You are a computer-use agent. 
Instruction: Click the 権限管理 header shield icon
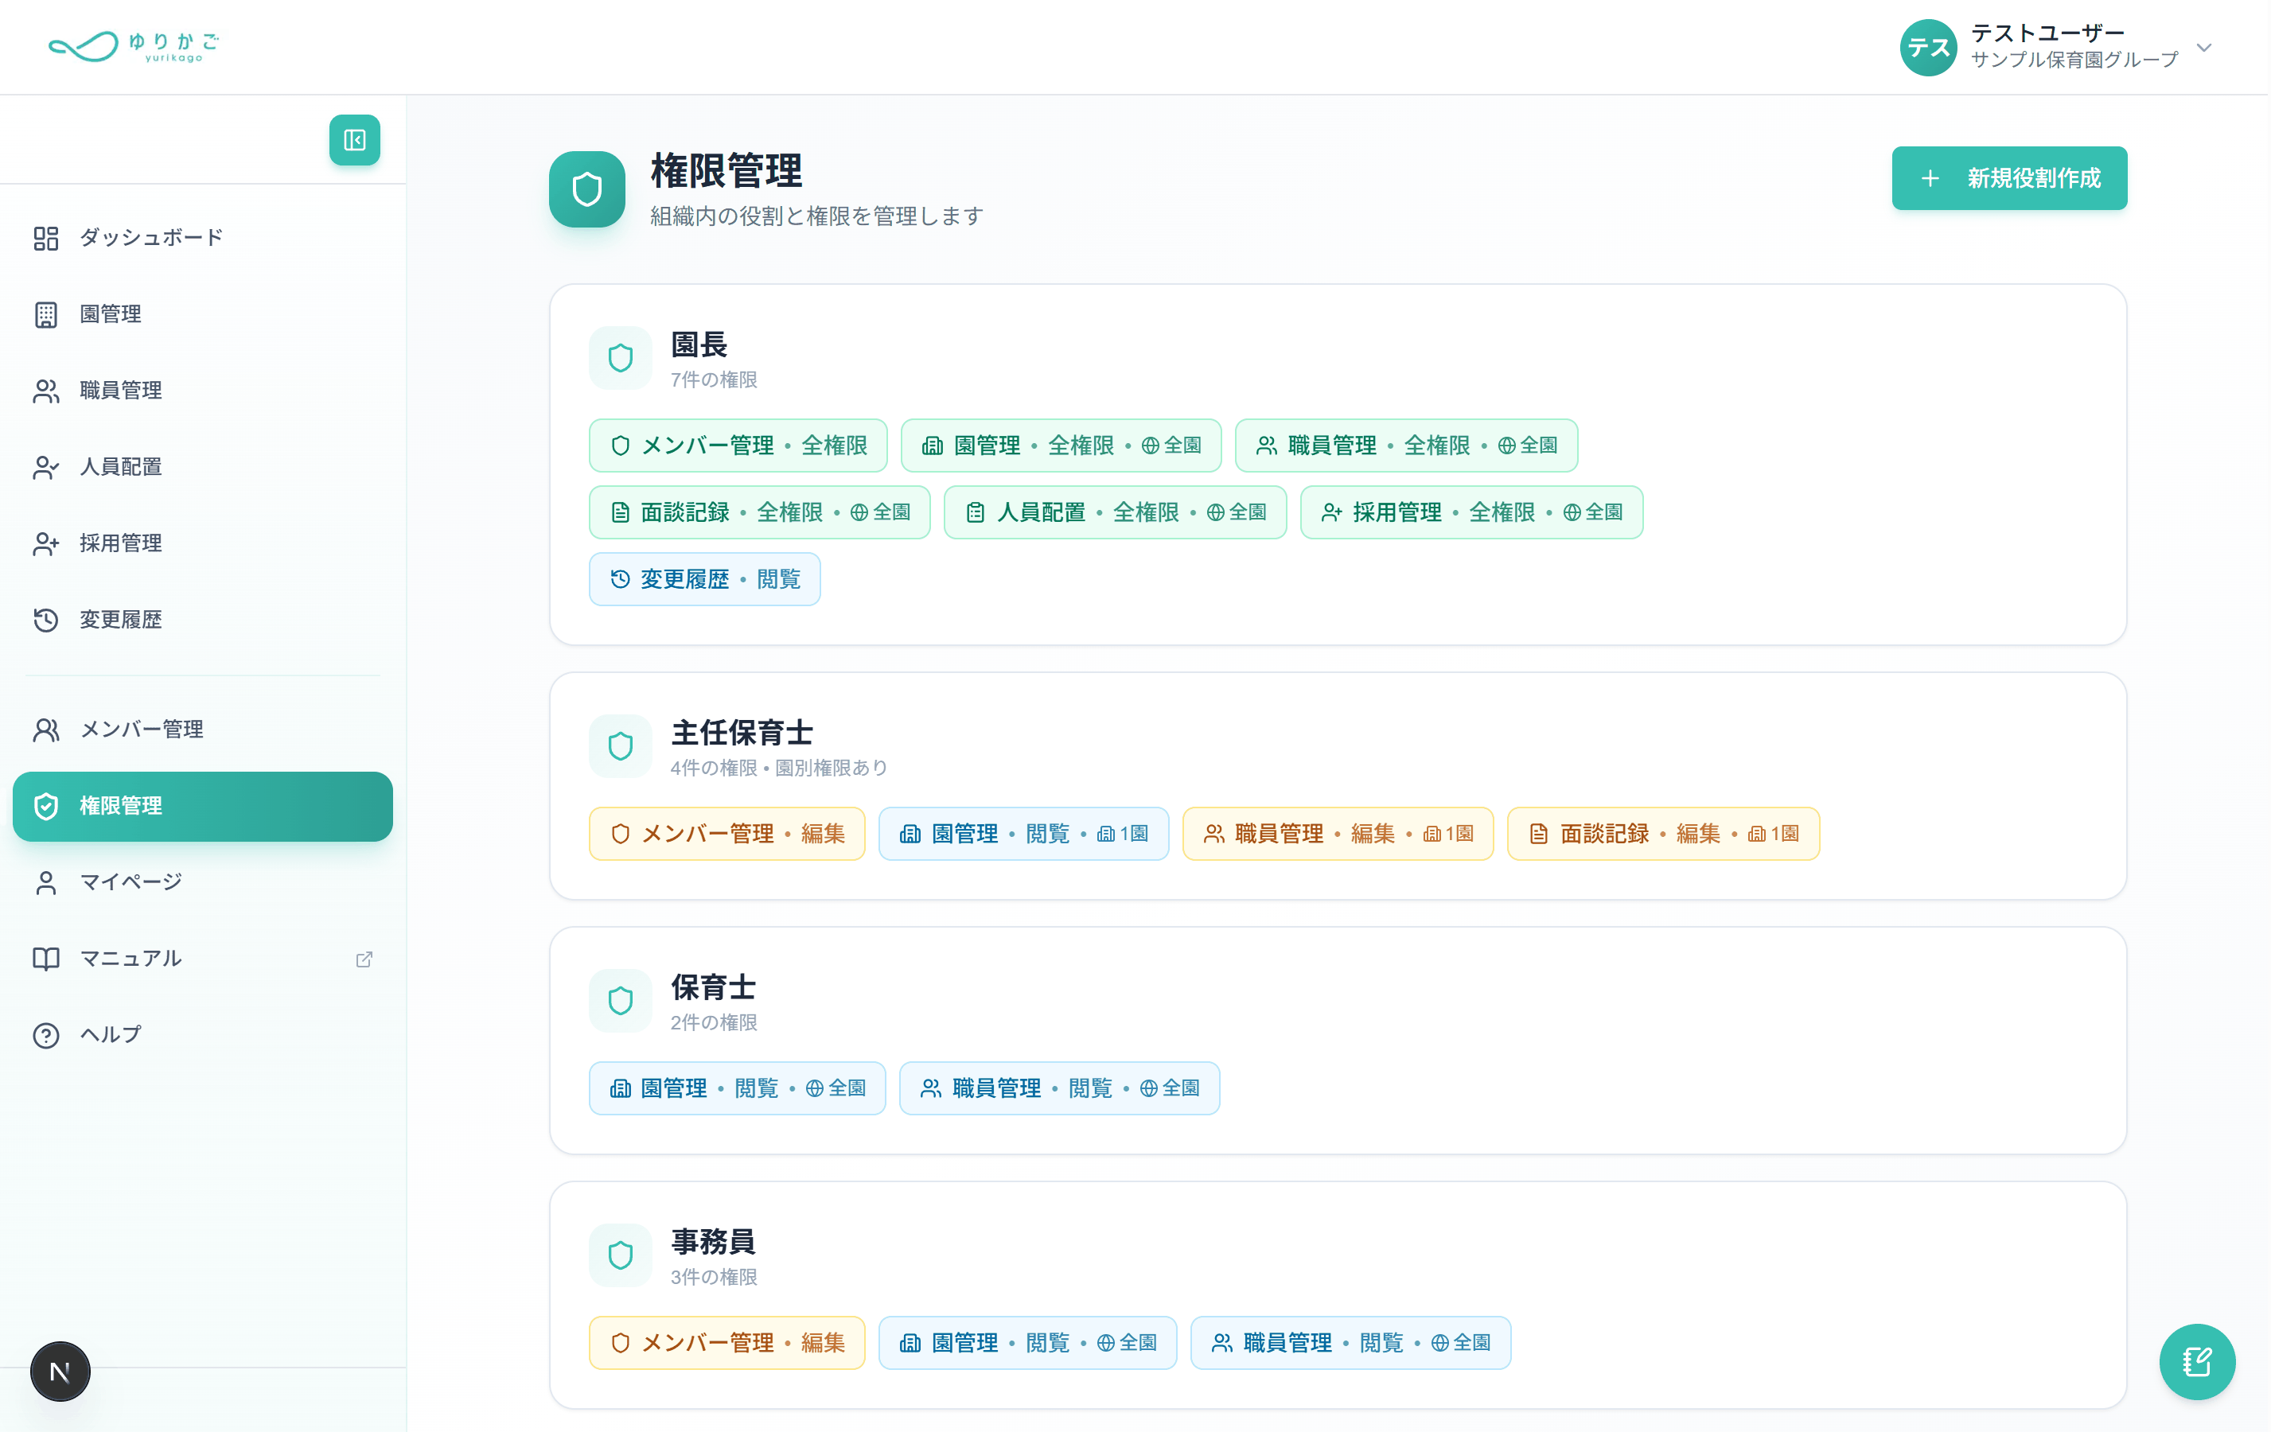pyautogui.click(x=586, y=189)
